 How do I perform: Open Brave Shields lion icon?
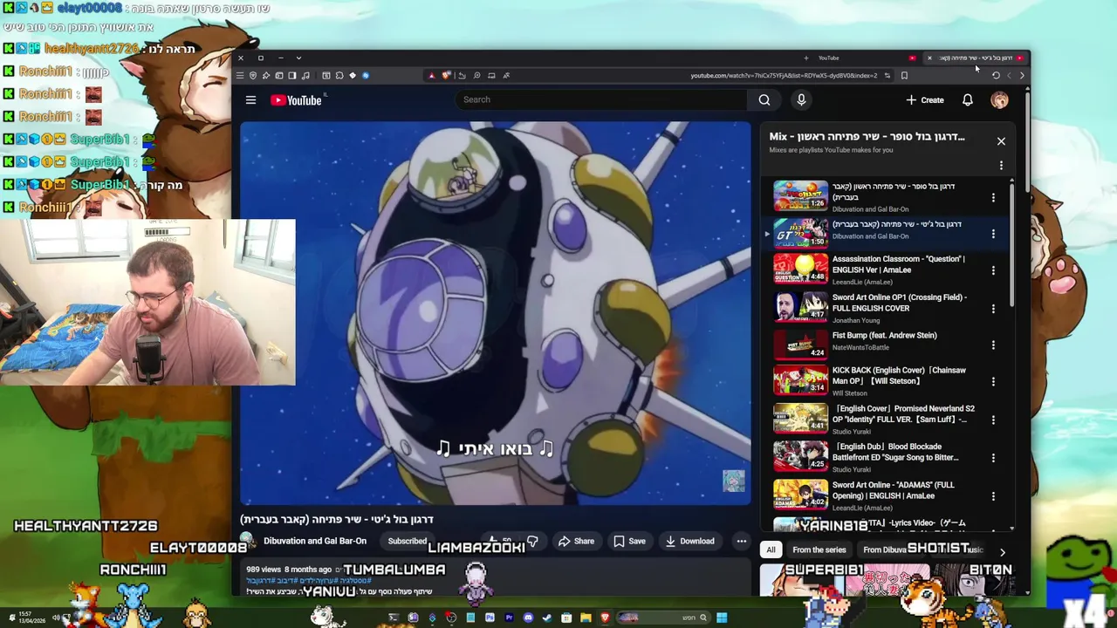click(x=445, y=75)
